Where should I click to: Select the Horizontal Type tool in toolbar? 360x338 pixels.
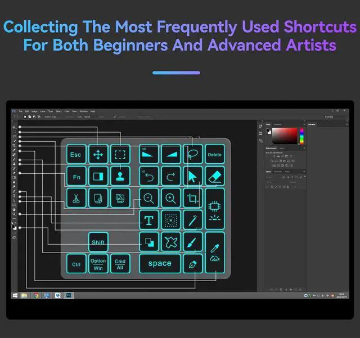[x=14, y=196]
